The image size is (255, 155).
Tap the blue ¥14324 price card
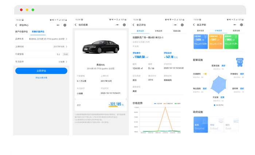(x=201, y=41)
